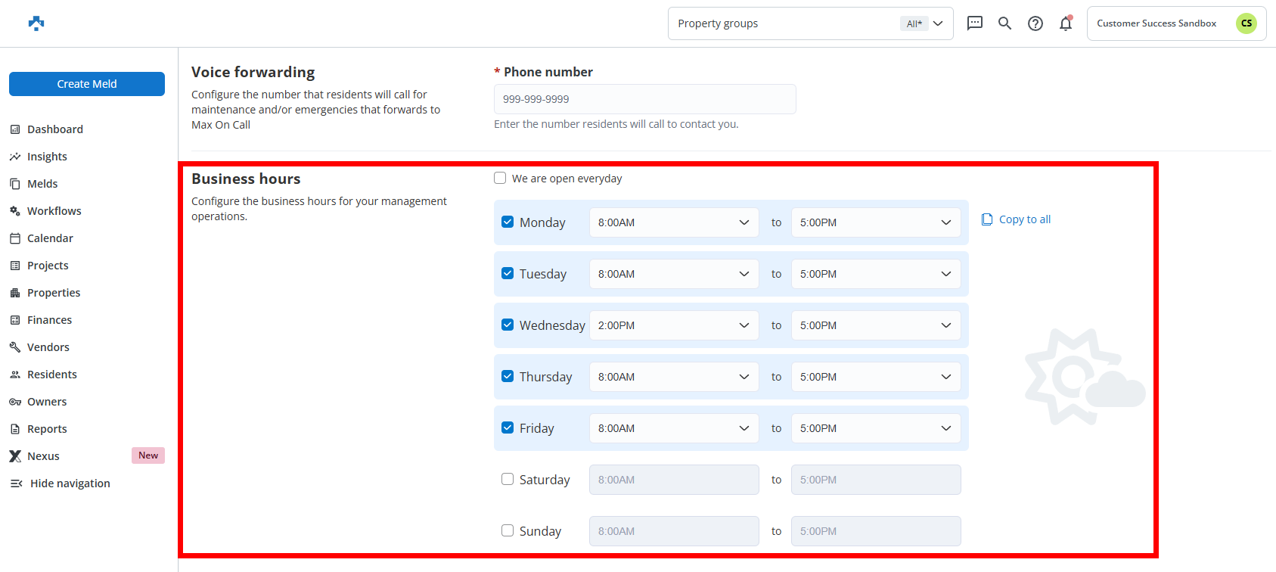
Task: Open Nexus from the sidebar
Action: 43,456
